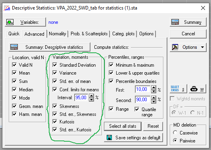211x150 pixels.
Task: Toggle the Median checkbox
Action: coord(14,89)
